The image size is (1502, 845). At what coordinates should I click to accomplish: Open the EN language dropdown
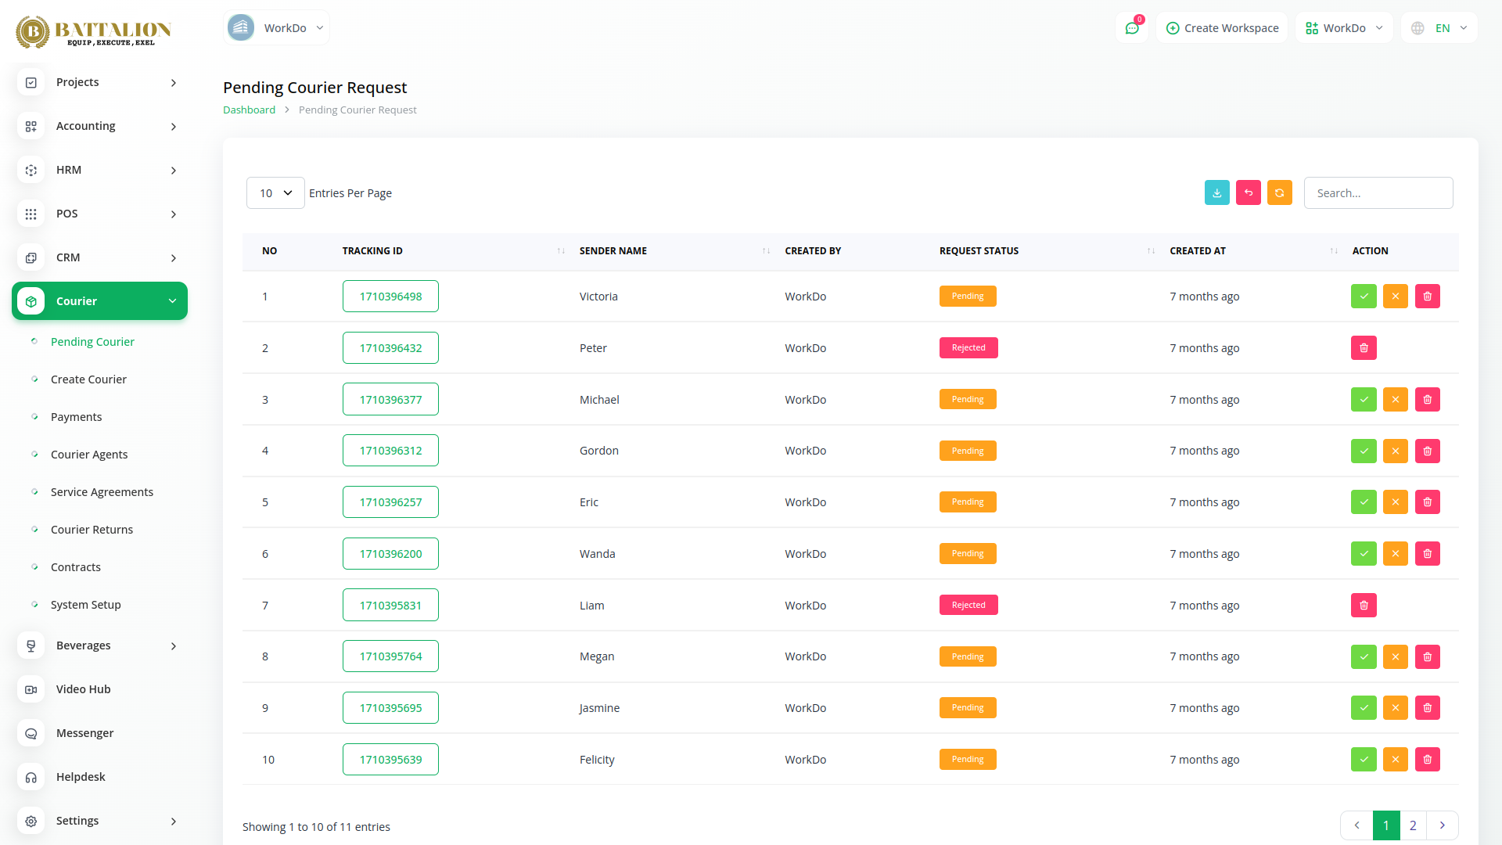coord(1440,28)
